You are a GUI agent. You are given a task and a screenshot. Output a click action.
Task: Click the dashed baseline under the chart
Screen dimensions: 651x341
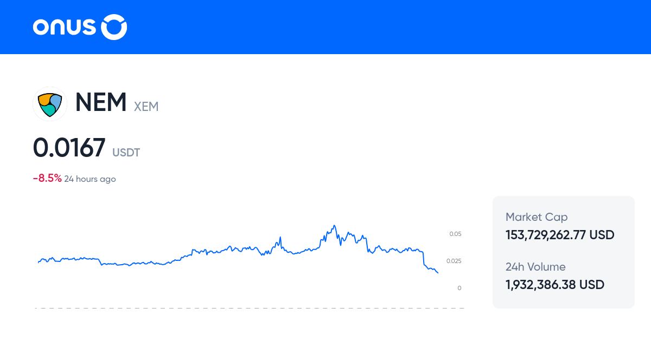(x=250, y=309)
